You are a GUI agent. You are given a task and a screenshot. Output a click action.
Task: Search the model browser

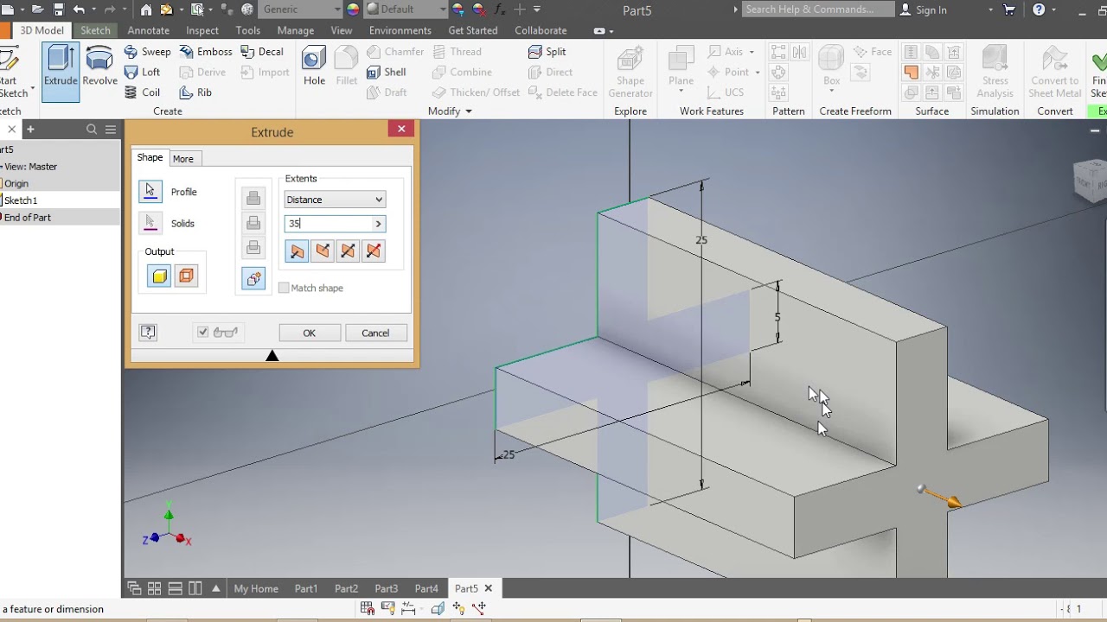coord(92,130)
